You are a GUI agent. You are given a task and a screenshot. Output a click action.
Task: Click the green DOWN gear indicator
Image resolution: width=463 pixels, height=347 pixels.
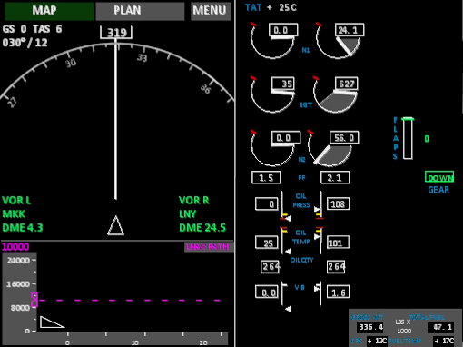[x=439, y=177]
